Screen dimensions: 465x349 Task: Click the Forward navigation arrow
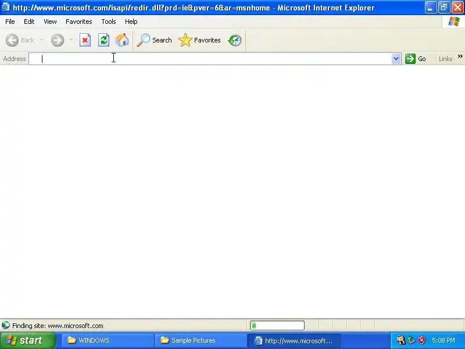point(58,40)
